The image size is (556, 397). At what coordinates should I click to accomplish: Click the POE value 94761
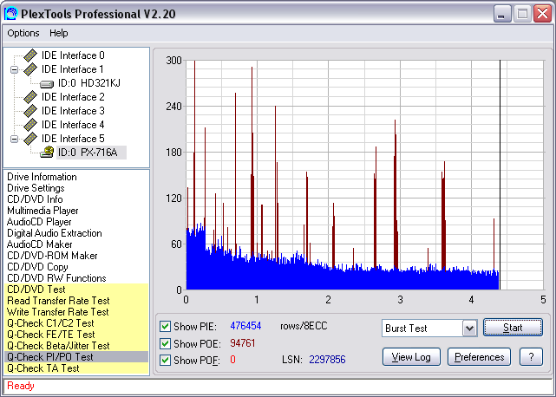(243, 343)
